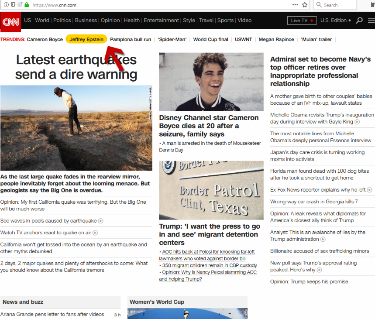The image size is (375, 319).
Task: Open trending topic 'Mulan' trailer
Action: [317, 39]
